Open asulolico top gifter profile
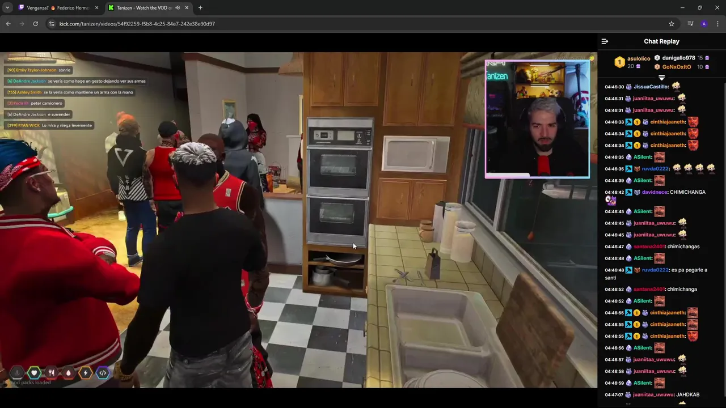Image resolution: width=726 pixels, height=408 pixels. pos(639,58)
